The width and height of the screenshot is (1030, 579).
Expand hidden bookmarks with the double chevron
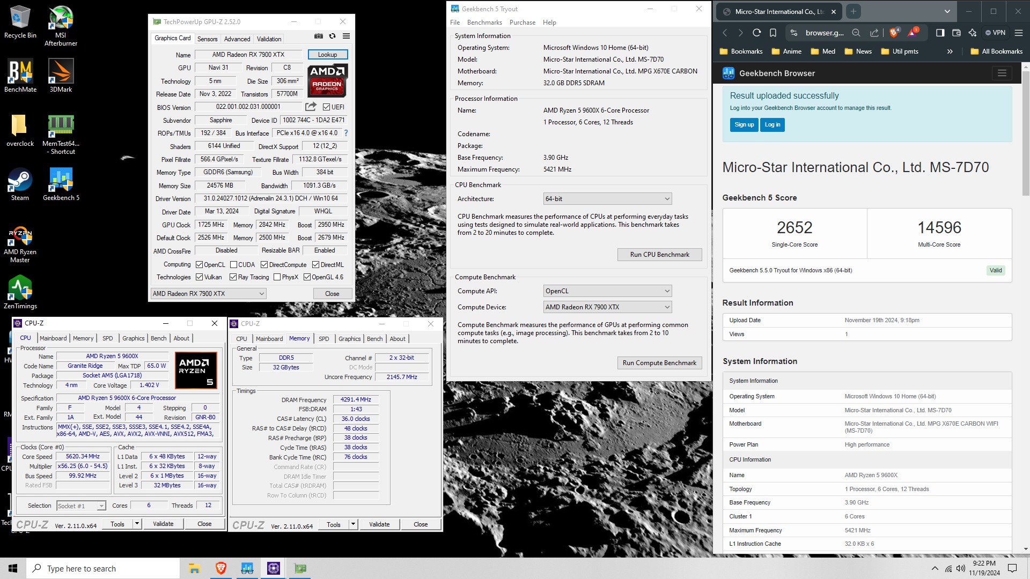(950, 51)
